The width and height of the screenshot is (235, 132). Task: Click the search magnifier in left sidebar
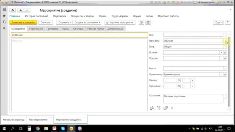coord(4,28)
